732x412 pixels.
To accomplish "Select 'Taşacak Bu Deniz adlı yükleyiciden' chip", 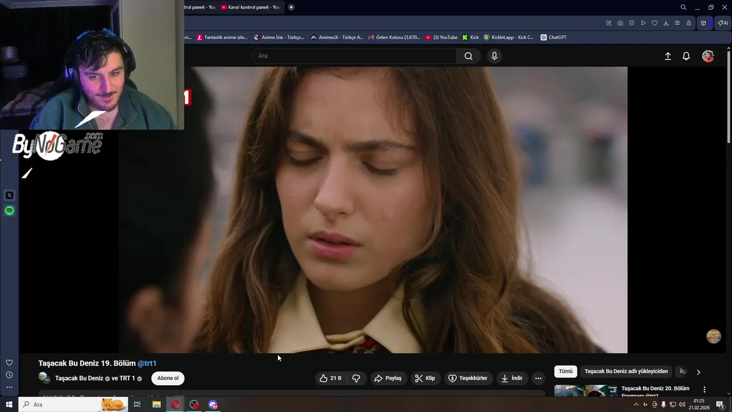I will (626, 371).
